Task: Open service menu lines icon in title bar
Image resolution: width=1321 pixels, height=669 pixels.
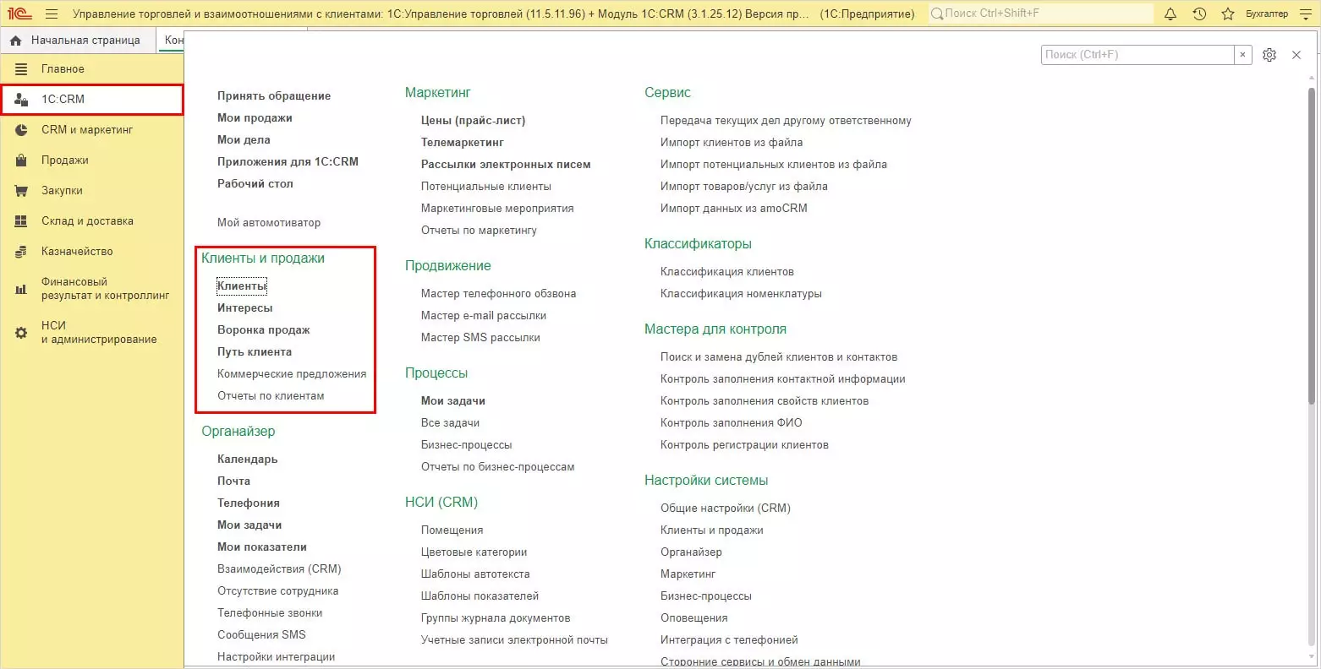Action: [x=1304, y=14]
